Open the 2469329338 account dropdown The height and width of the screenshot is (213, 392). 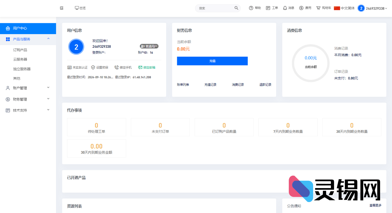click(372, 8)
